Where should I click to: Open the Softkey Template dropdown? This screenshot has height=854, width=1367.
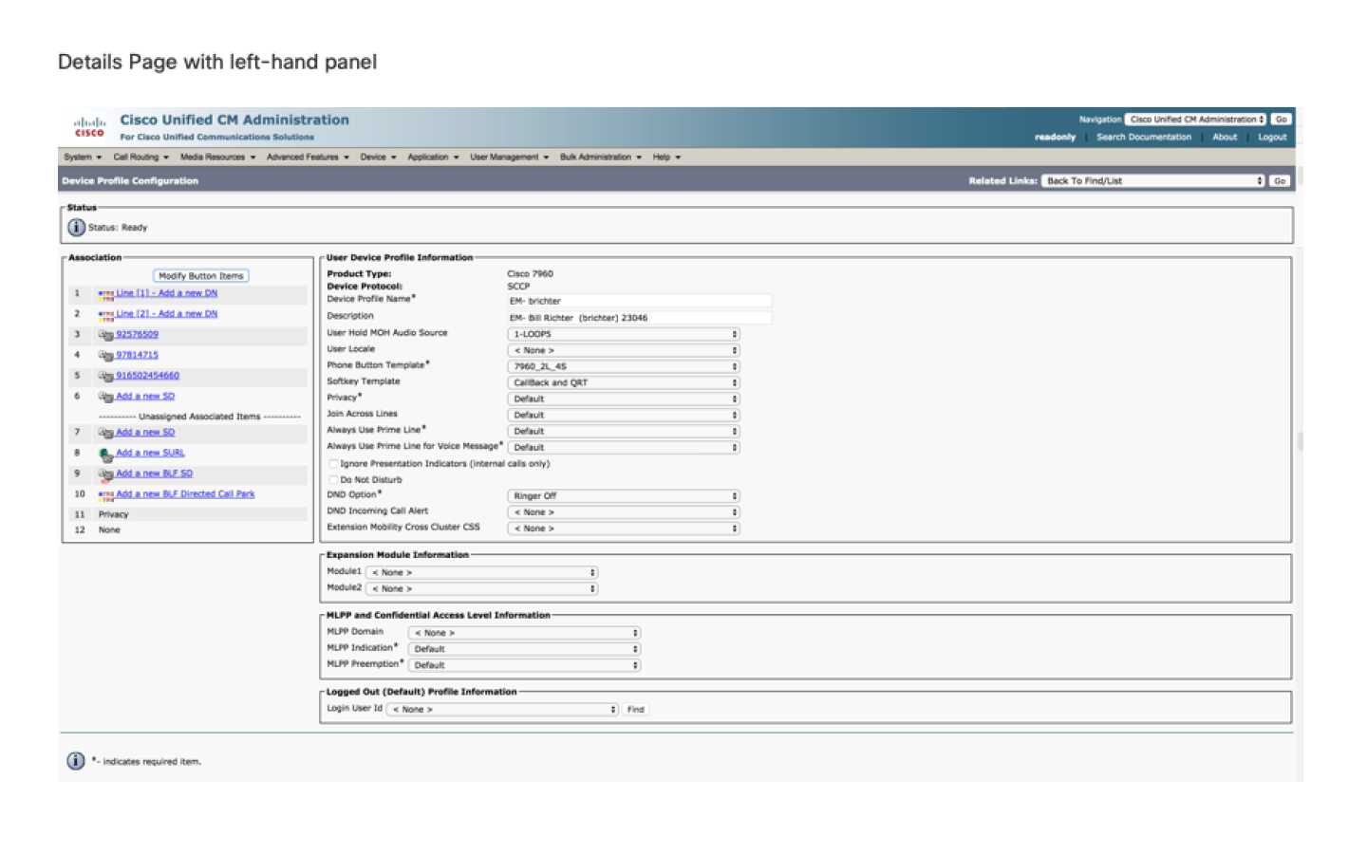point(623,382)
